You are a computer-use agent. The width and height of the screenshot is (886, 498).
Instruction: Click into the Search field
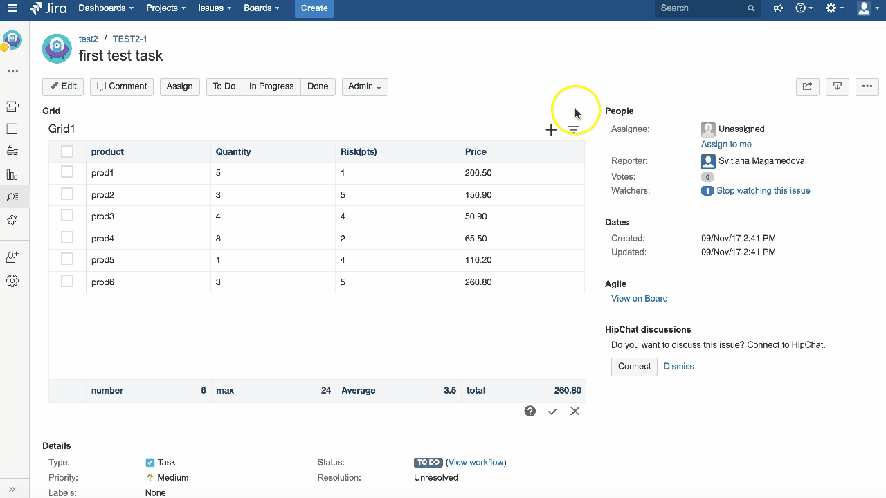tap(708, 8)
